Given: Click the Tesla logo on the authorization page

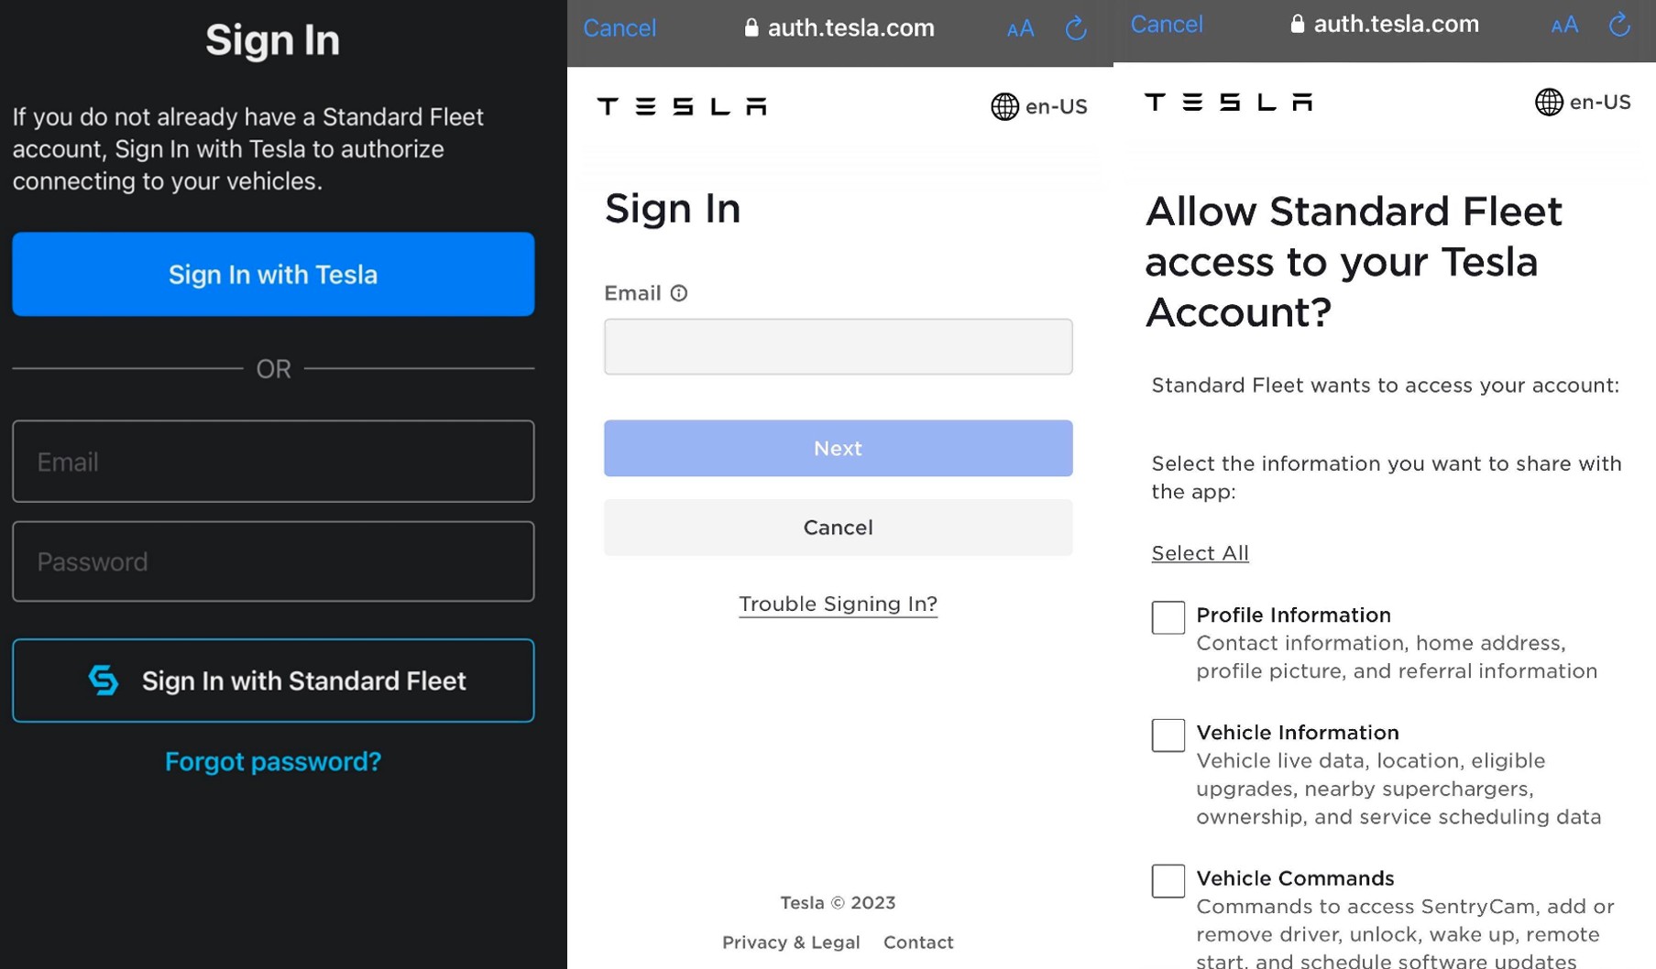Looking at the screenshot, I should click(x=1228, y=102).
